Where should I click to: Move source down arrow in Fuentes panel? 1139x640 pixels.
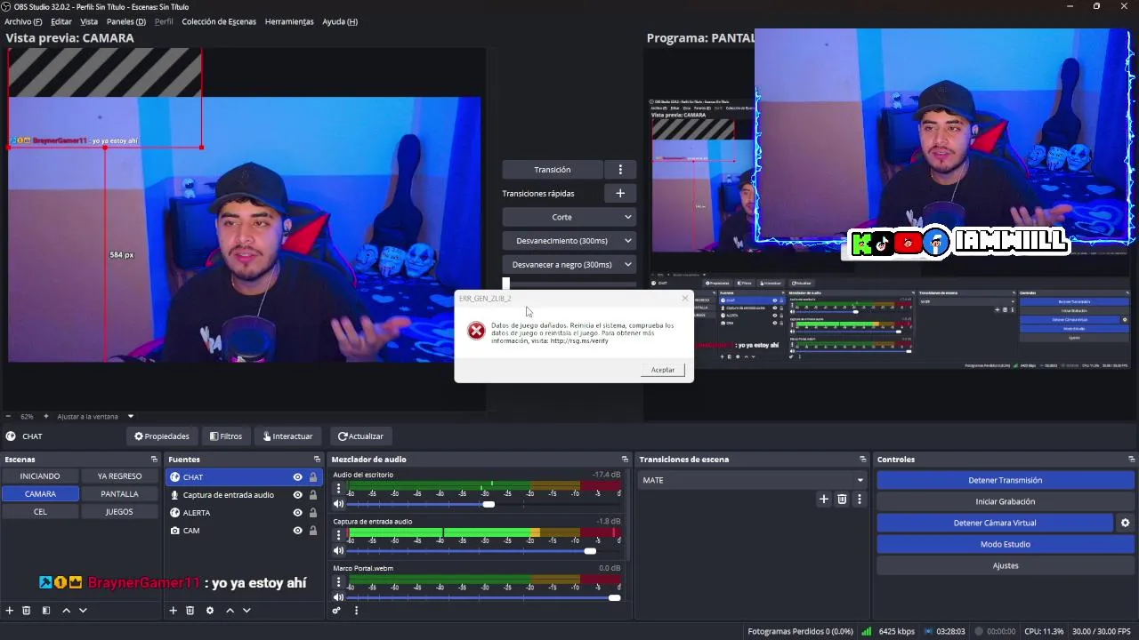[246, 611]
